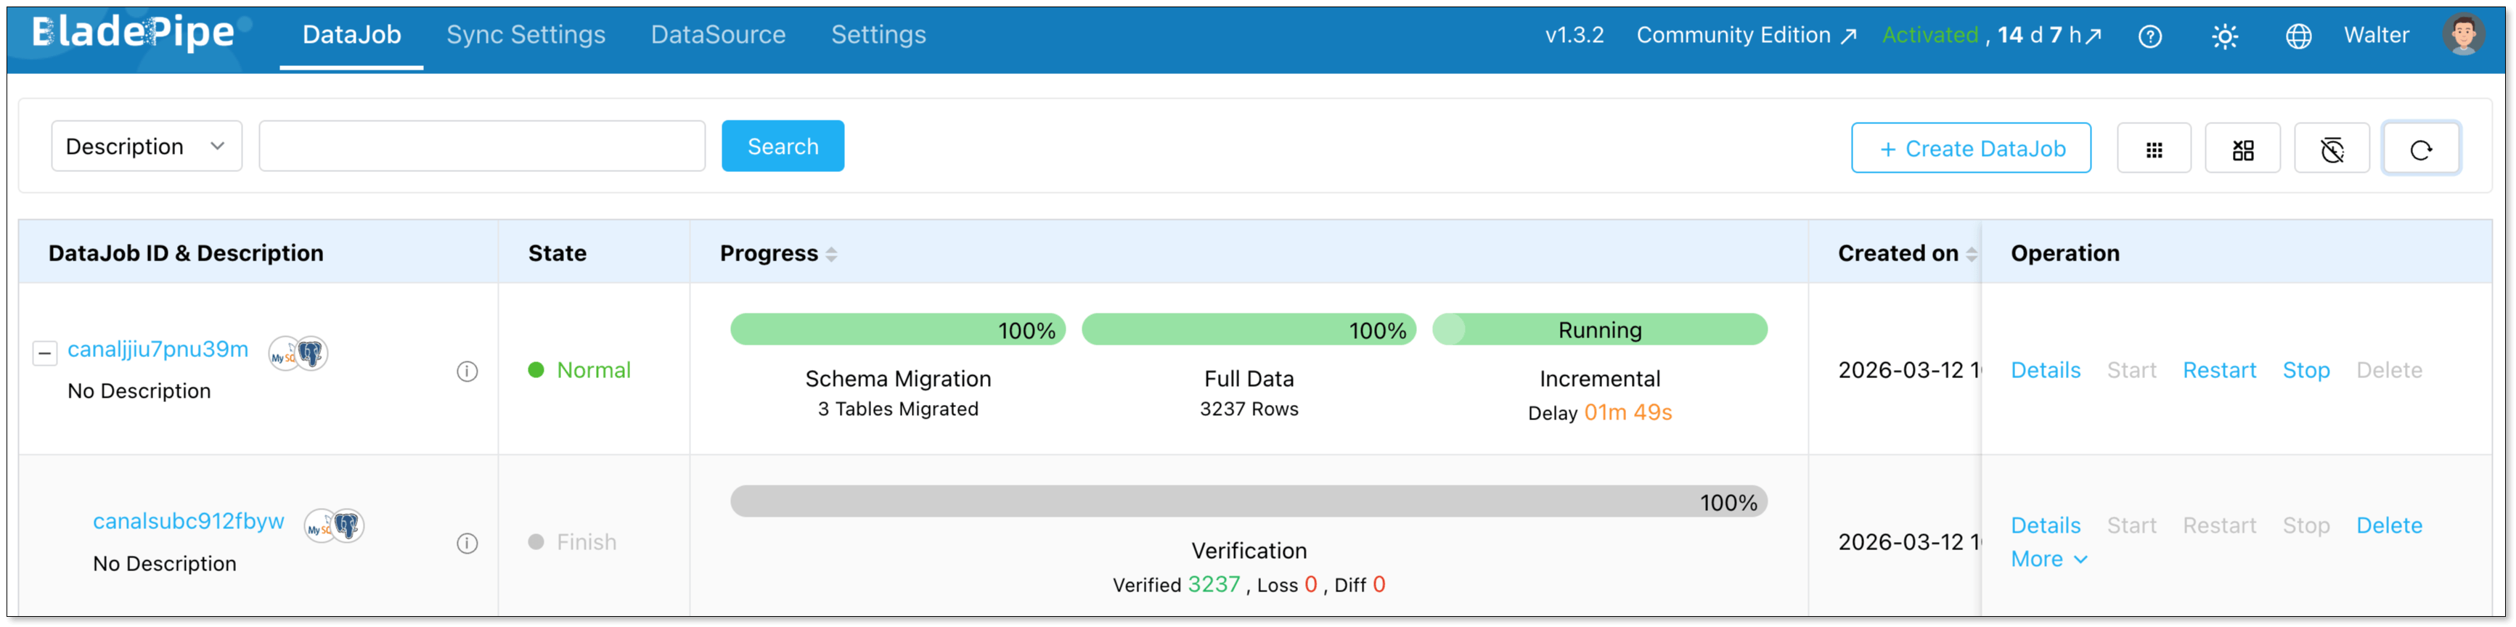Open the help question mark icon
Screen dimensions: 2516x627
pos(2149,36)
